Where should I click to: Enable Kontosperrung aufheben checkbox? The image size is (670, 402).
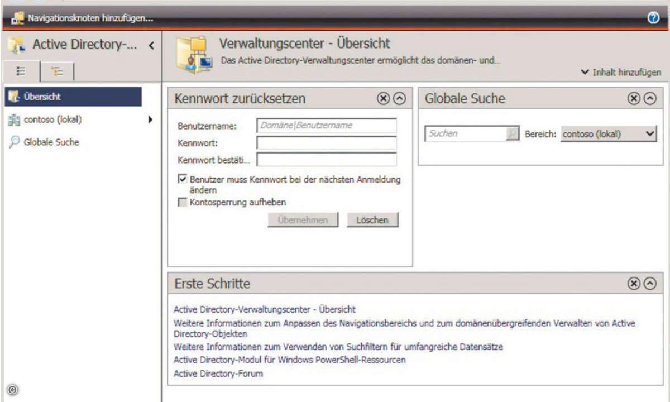[x=181, y=202]
